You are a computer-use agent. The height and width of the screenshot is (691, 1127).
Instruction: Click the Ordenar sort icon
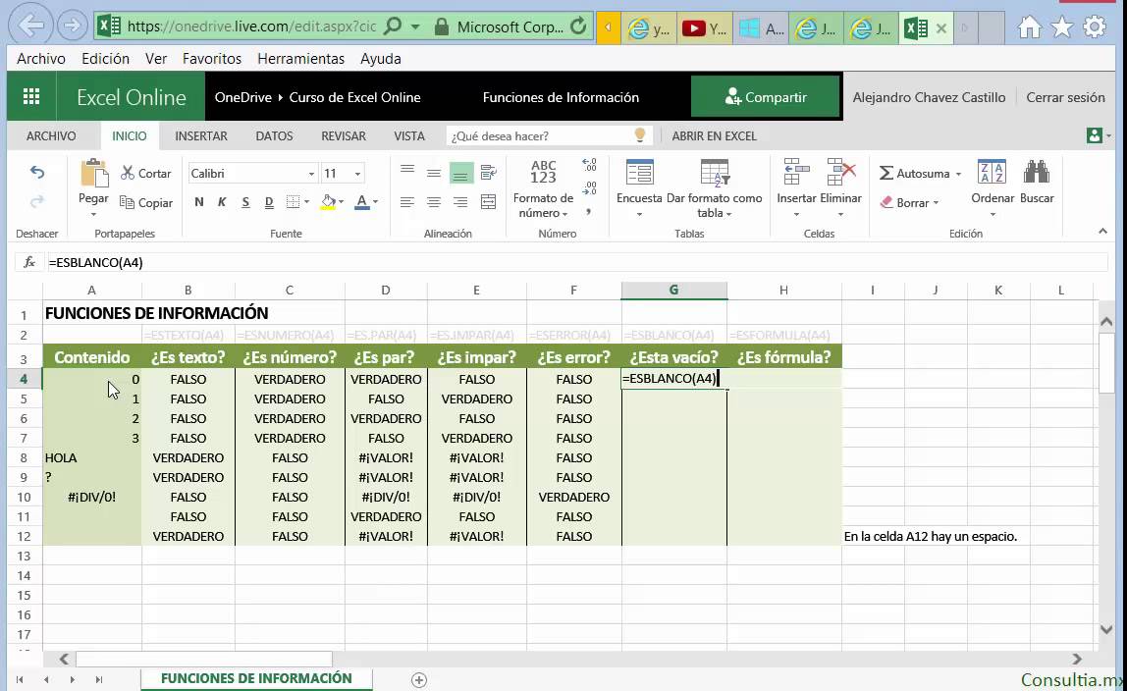pos(992,173)
